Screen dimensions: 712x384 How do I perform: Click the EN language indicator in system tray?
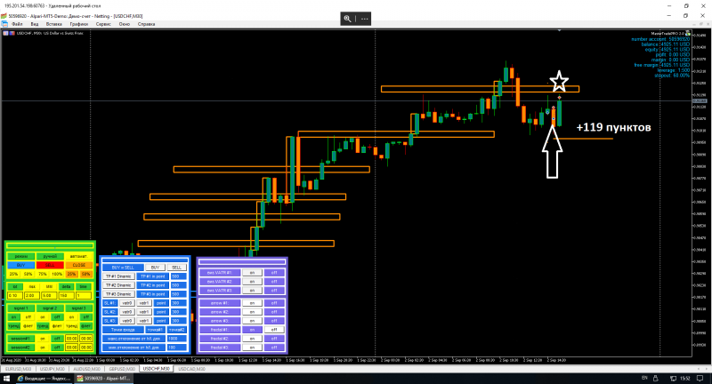(x=644, y=378)
